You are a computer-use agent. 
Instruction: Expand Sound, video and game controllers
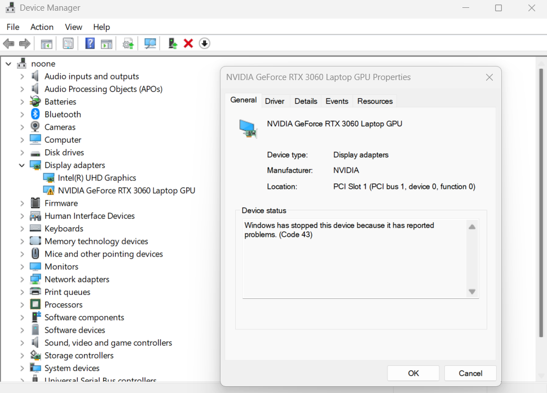click(22, 343)
